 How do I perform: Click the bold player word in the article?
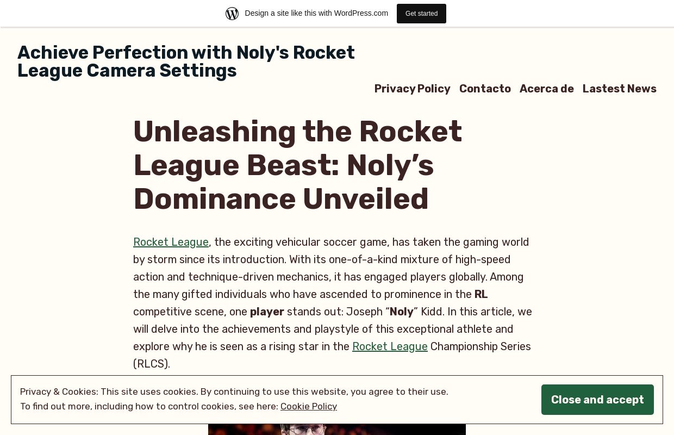click(267, 312)
